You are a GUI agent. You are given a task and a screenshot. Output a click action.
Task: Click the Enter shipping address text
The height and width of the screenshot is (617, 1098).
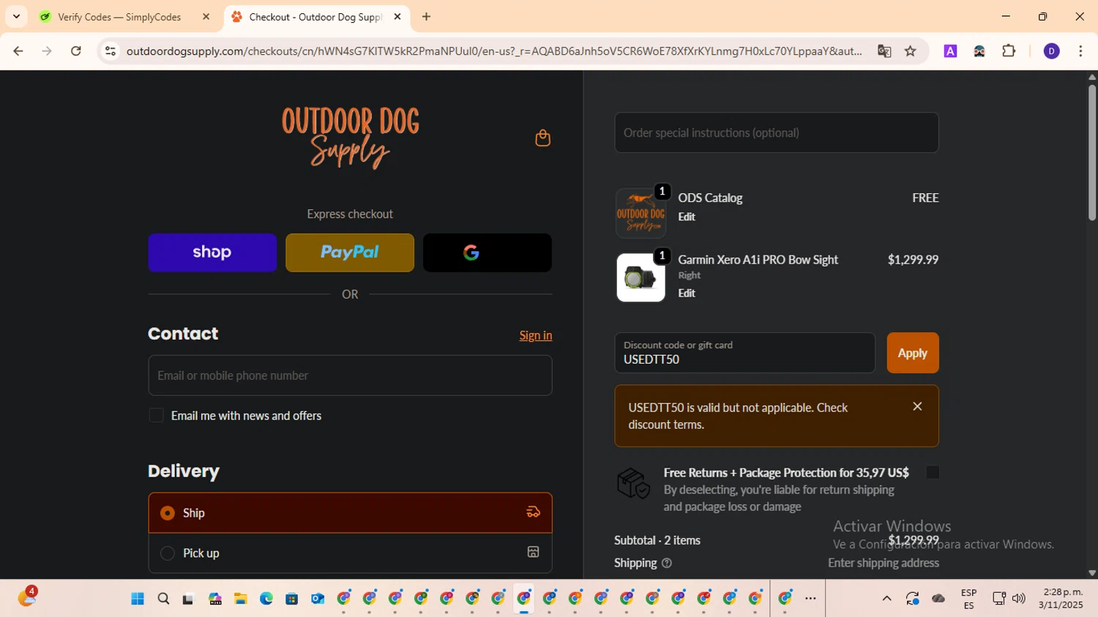point(884,563)
